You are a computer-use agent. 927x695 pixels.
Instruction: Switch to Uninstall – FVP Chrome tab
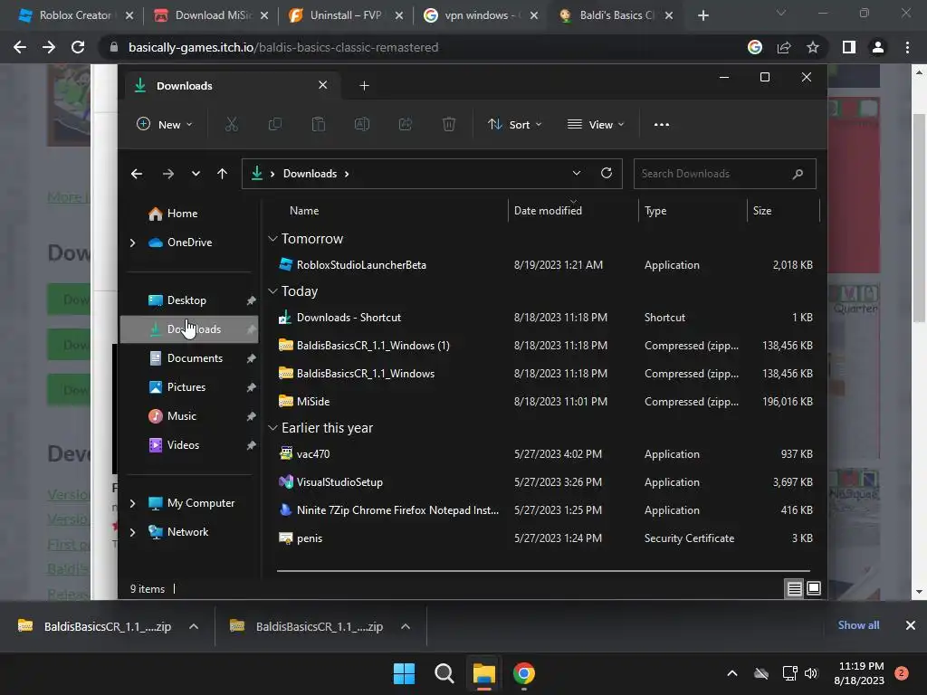(x=346, y=15)
